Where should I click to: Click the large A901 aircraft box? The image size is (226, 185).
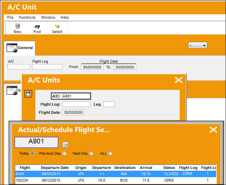[36, 142]
